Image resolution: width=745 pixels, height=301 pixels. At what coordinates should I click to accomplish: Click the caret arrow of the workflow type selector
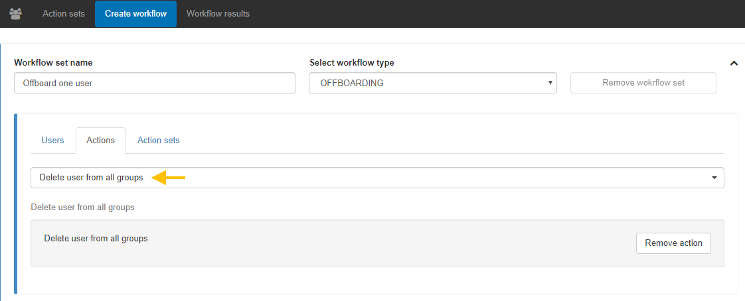point(550,83)
